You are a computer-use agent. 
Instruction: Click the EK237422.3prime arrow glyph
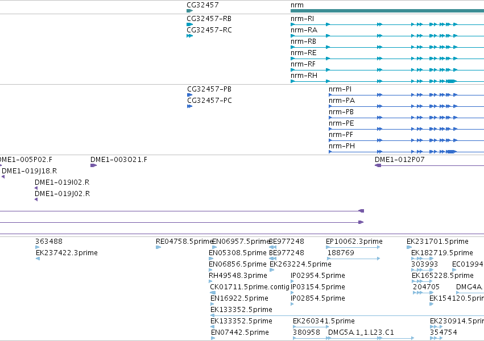coord(38,259)
